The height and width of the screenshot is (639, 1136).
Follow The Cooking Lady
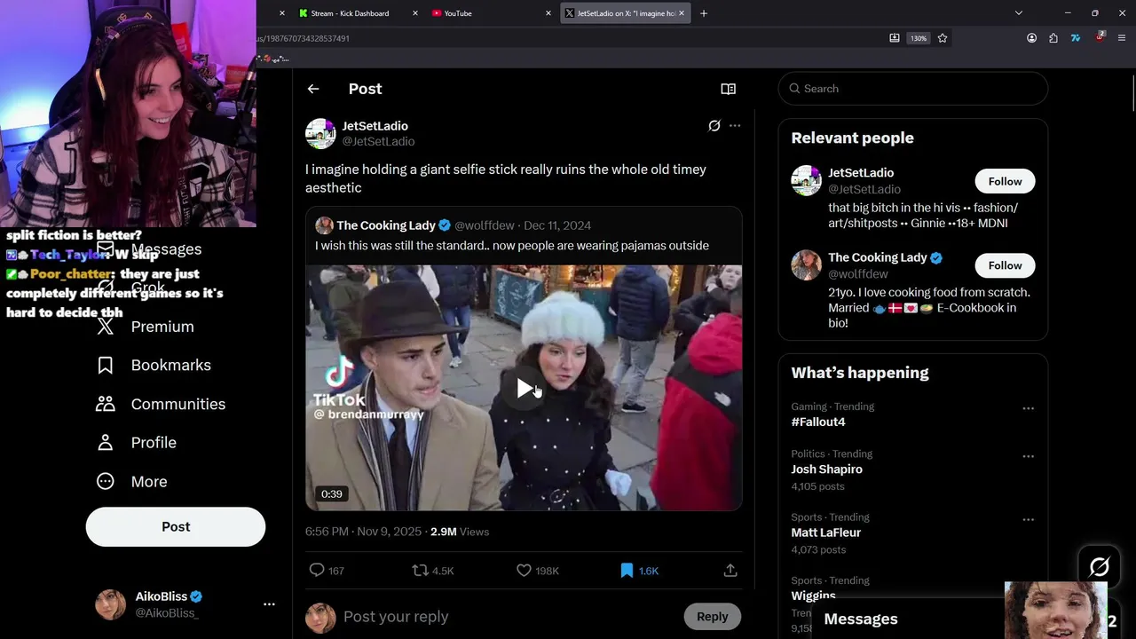click(1005, 265)
